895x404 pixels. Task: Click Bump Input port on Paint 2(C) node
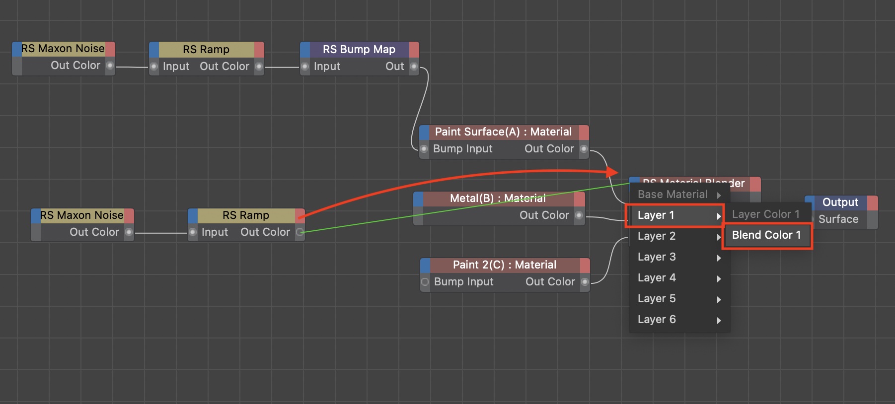(x=425, y=282)
